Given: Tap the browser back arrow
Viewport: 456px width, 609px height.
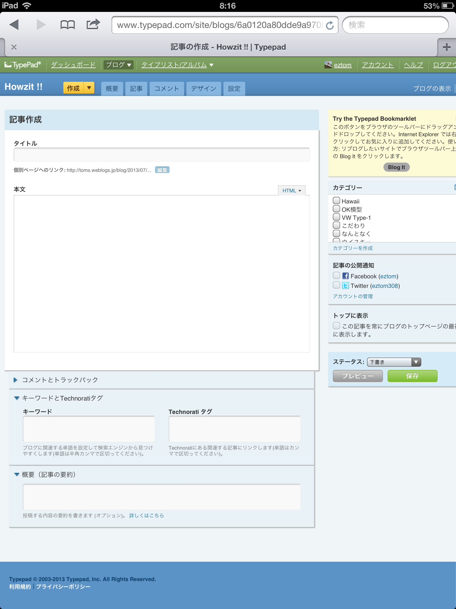Looking at the screenshot, I should point(14,25).
